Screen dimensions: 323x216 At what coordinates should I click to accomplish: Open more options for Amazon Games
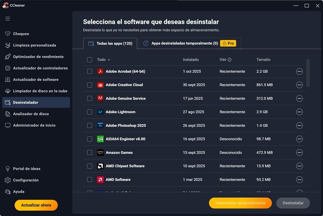(299, 152)
